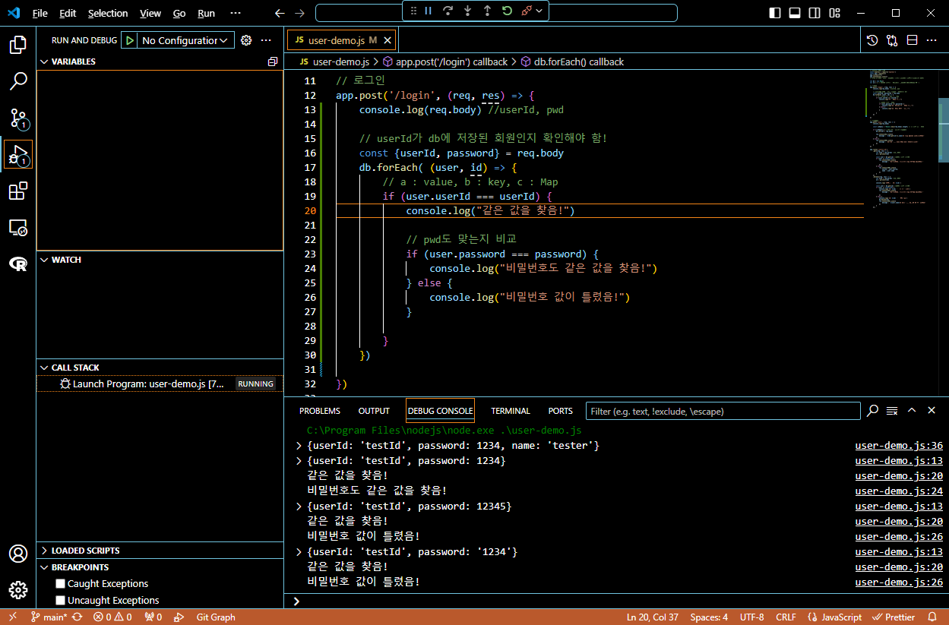Open the Accounts menu icon

point(17,554)
